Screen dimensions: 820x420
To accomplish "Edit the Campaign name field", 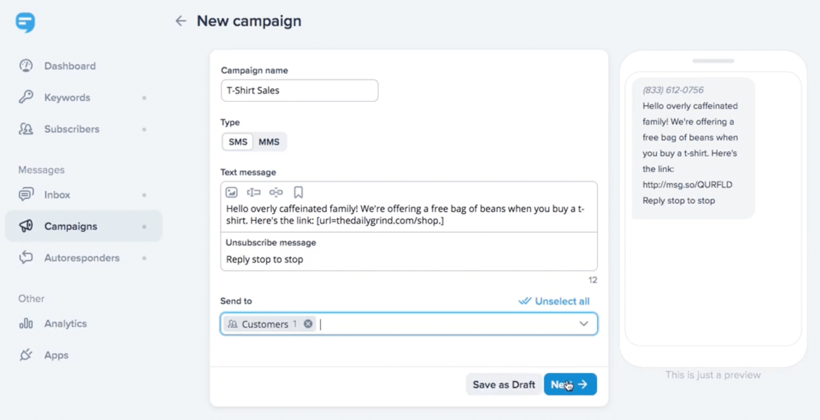I will point(299,90).
